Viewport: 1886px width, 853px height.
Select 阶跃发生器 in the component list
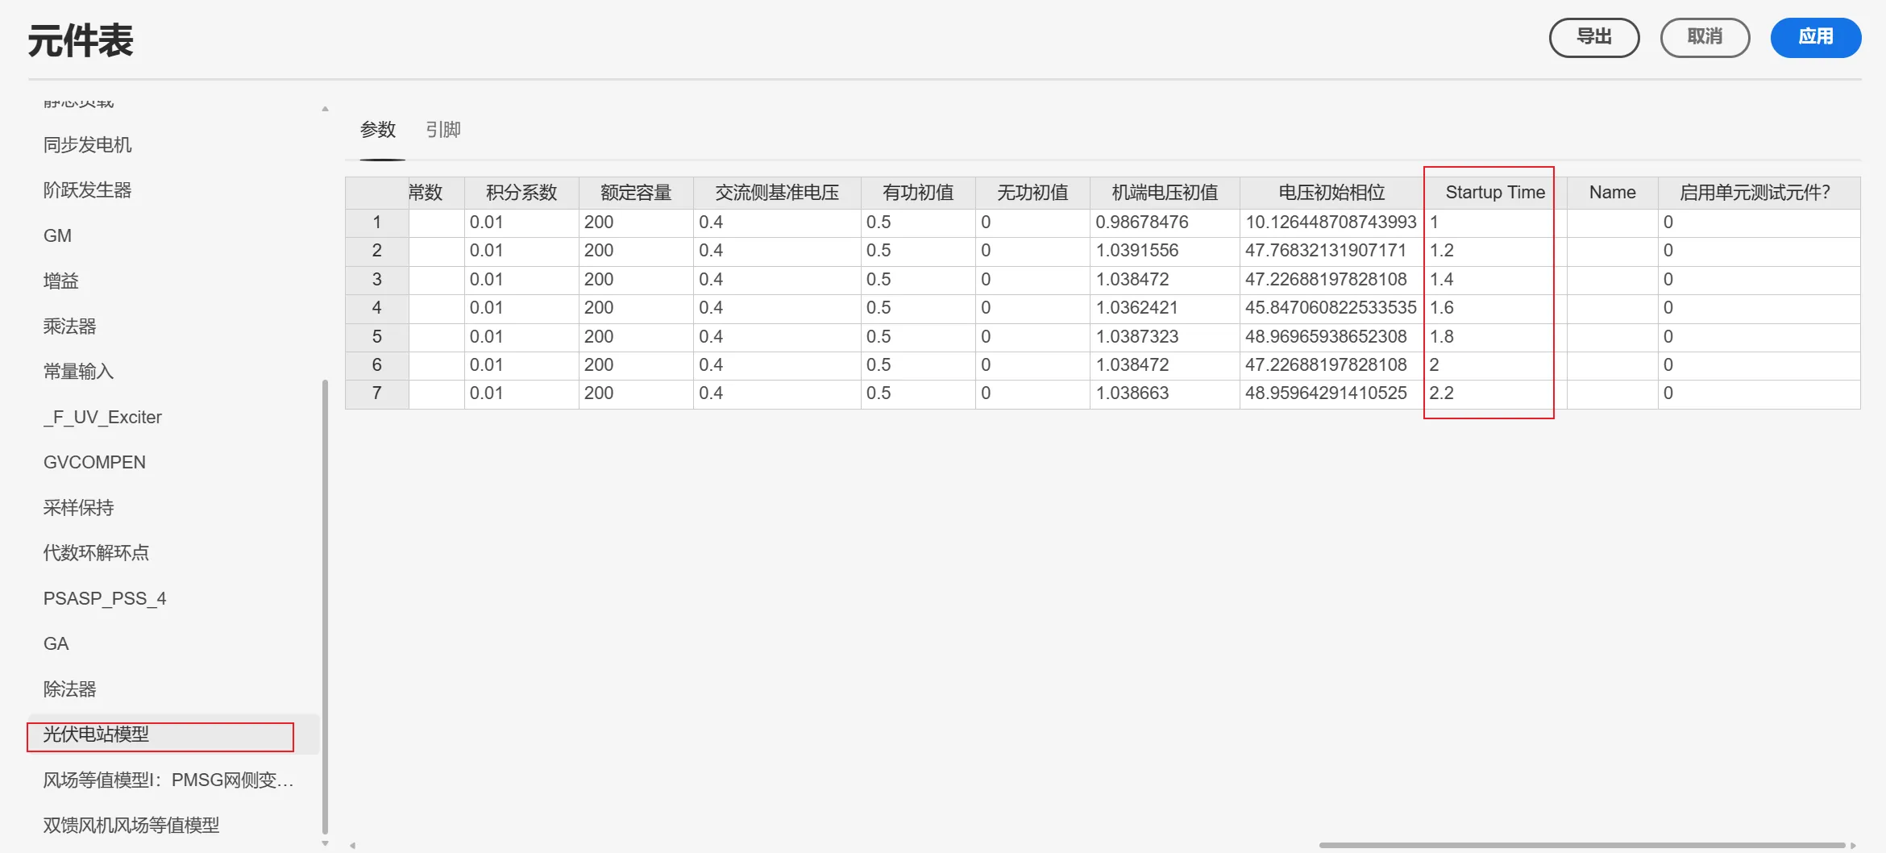(89, 189)
